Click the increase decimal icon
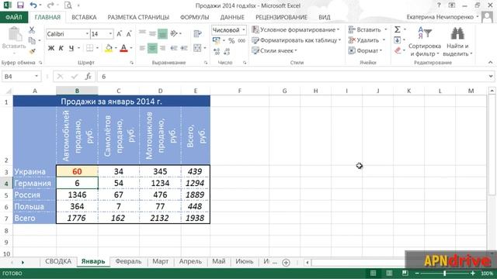This screenshot has width=497, height=279. point(217,51)
